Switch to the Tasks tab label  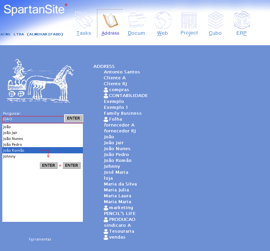coord(84,33)
